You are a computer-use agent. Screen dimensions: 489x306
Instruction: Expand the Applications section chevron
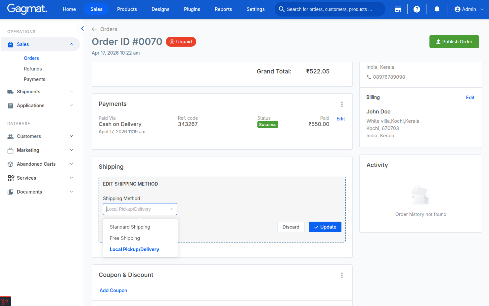[x=71, y=106]
